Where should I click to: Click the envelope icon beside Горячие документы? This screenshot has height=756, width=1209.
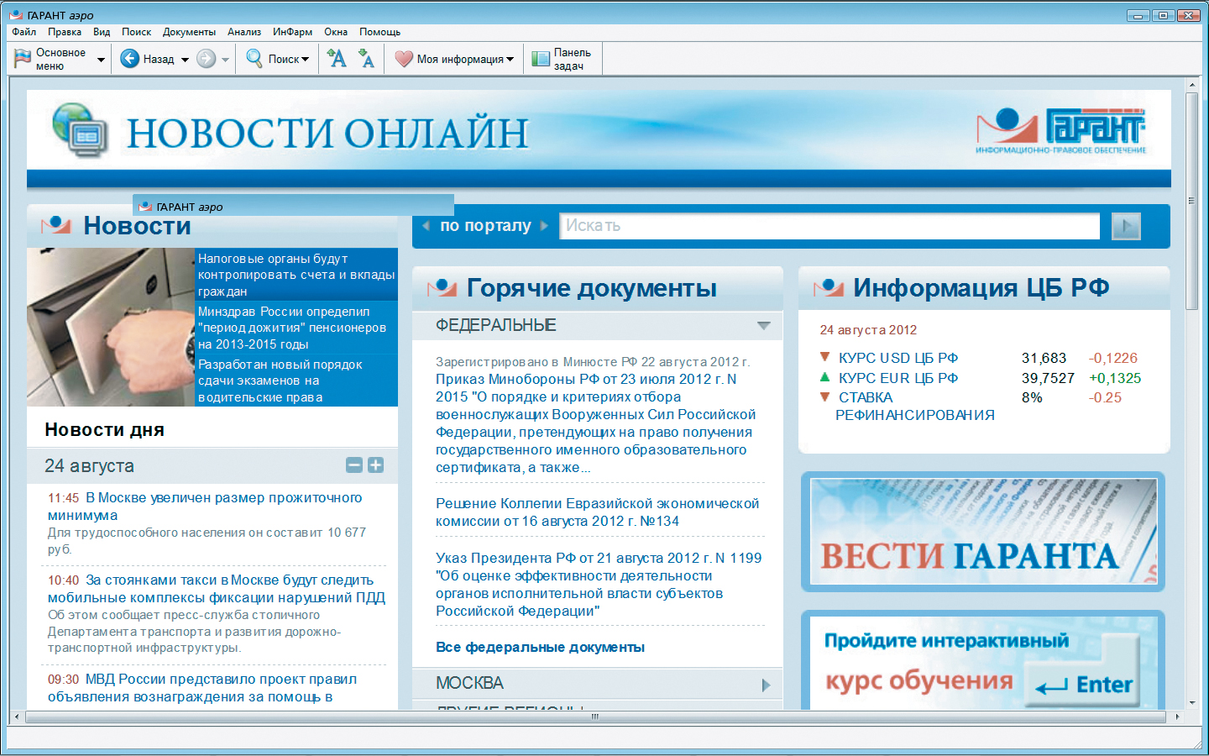(442, 287)
